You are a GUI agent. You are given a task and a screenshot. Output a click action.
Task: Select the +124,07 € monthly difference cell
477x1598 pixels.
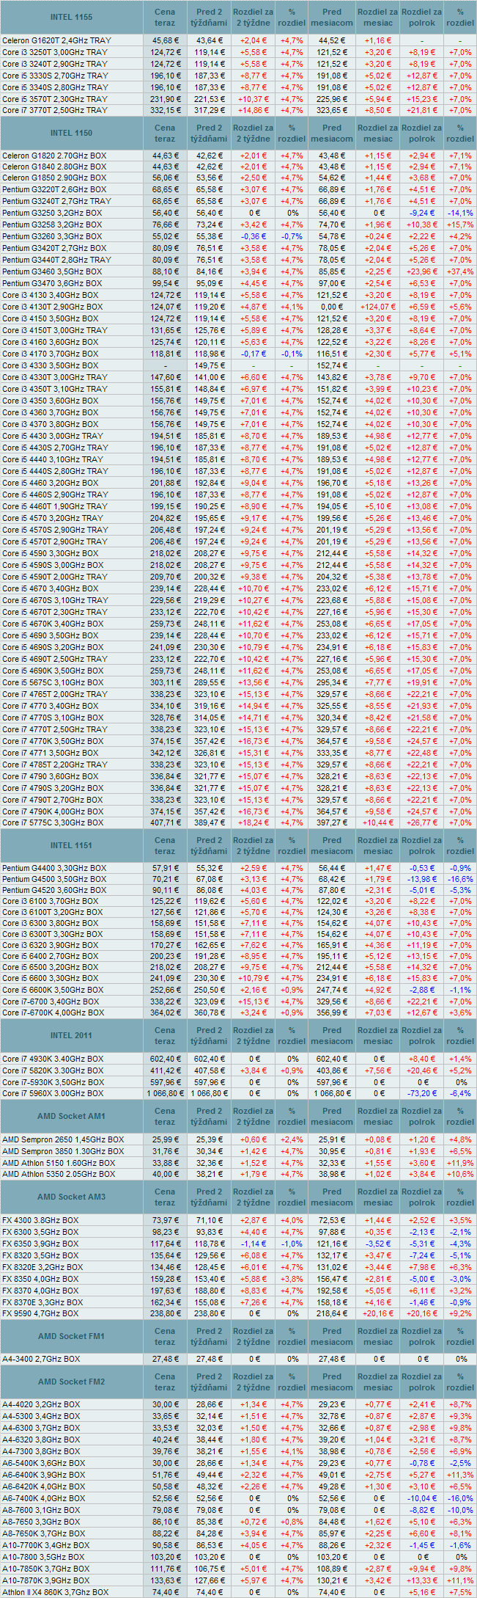coord(378,307)
